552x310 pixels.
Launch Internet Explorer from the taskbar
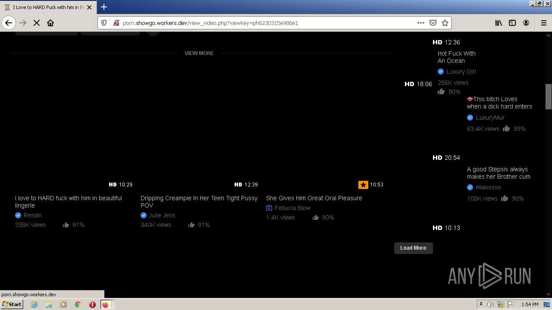point(34,304)
